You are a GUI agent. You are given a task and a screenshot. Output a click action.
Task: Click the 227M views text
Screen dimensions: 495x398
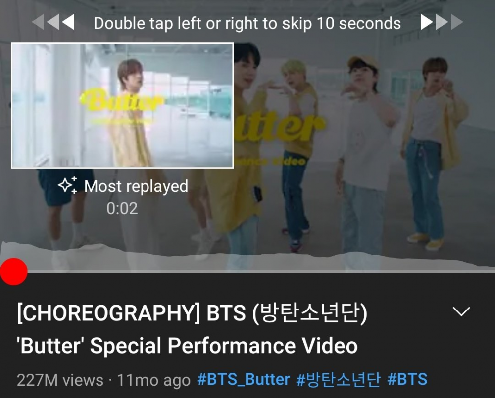pos(60,380)
